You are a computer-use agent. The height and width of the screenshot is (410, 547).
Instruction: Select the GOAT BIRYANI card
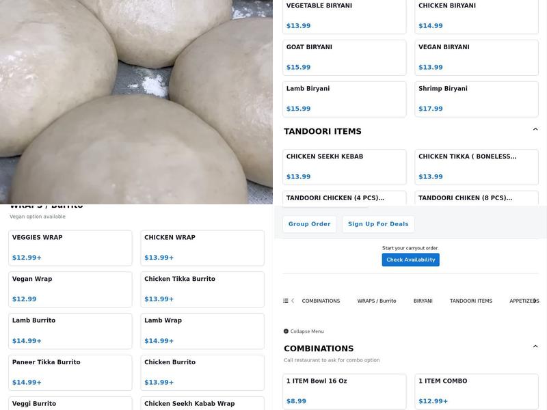coord(345,57)
